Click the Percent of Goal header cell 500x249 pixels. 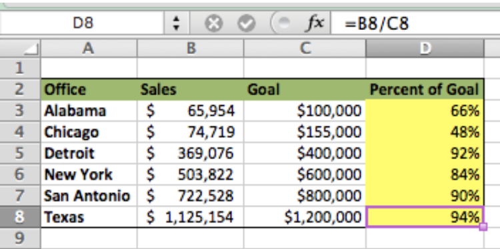[425, 89]
